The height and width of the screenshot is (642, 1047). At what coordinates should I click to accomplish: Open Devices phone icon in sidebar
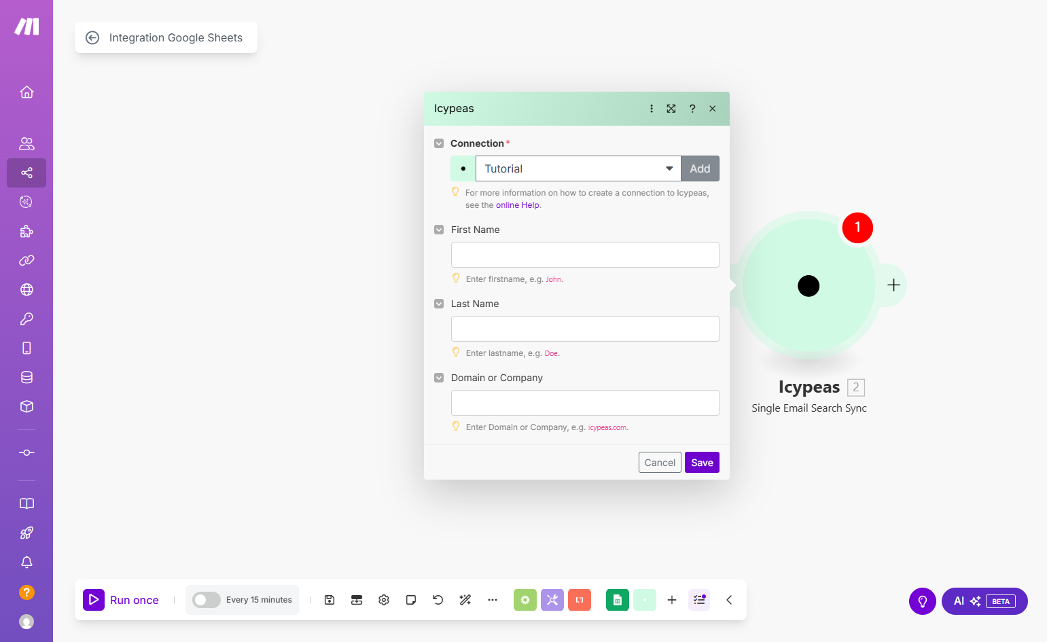click(x=26, y=348)
